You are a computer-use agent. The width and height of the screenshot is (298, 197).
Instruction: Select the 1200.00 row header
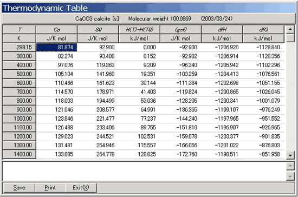[19, 136]
